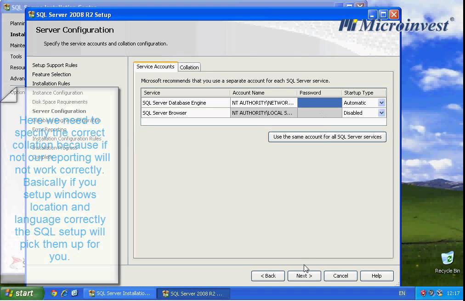The image size is (465, 301).
Task: Select NT AUTHORITY\LOCAL S... account name cell
Action: click(263, 113)
